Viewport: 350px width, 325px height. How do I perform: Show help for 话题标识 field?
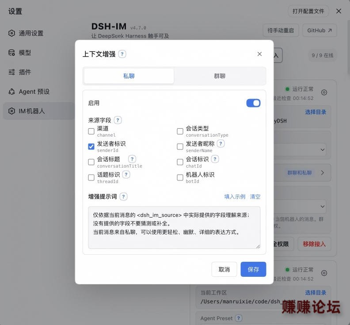click(x=126, y=175)
